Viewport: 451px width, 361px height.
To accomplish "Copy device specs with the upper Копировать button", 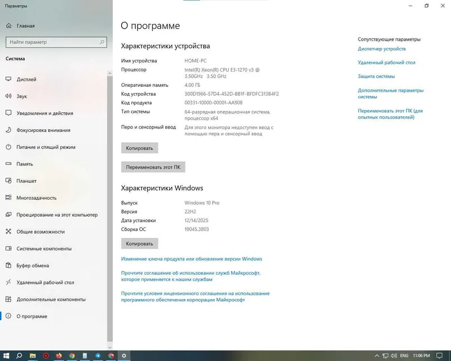I will [x=139, y=148].
